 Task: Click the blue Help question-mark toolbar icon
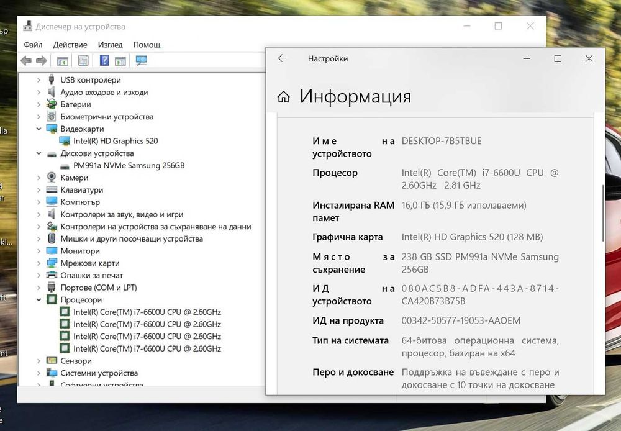104,60
